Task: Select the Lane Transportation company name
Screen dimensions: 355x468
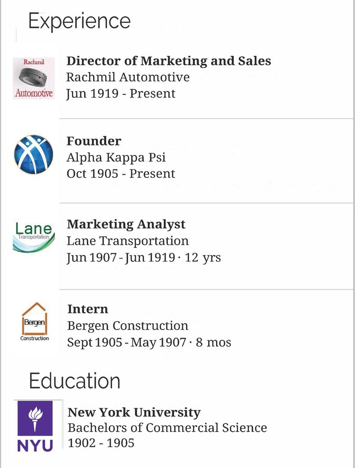Action: point(128,241)
